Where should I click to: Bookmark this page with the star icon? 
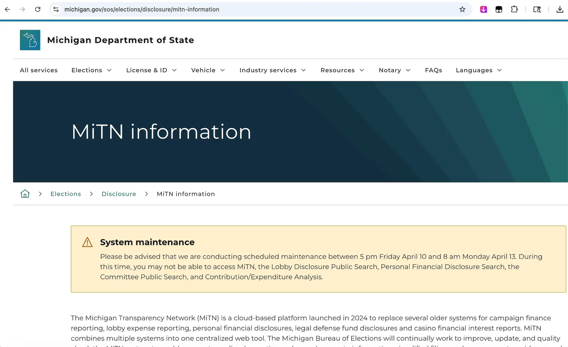462,9
